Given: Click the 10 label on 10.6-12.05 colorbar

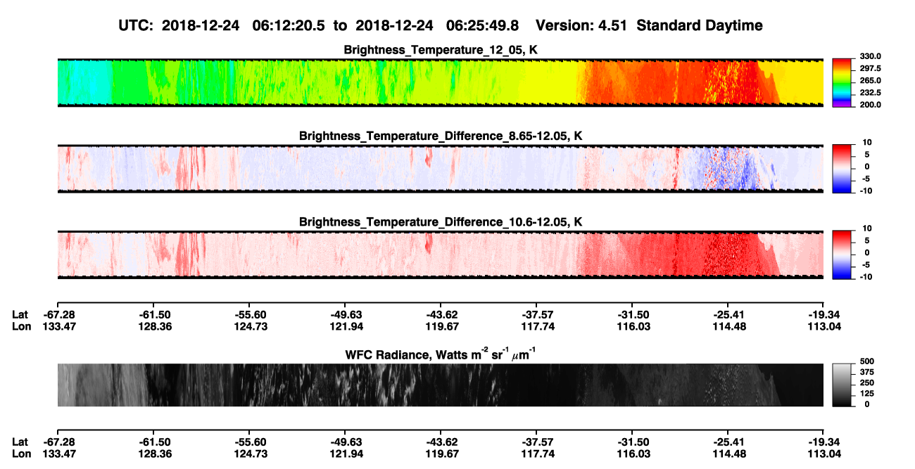Looking at the screenshot, I should point(867,229).
